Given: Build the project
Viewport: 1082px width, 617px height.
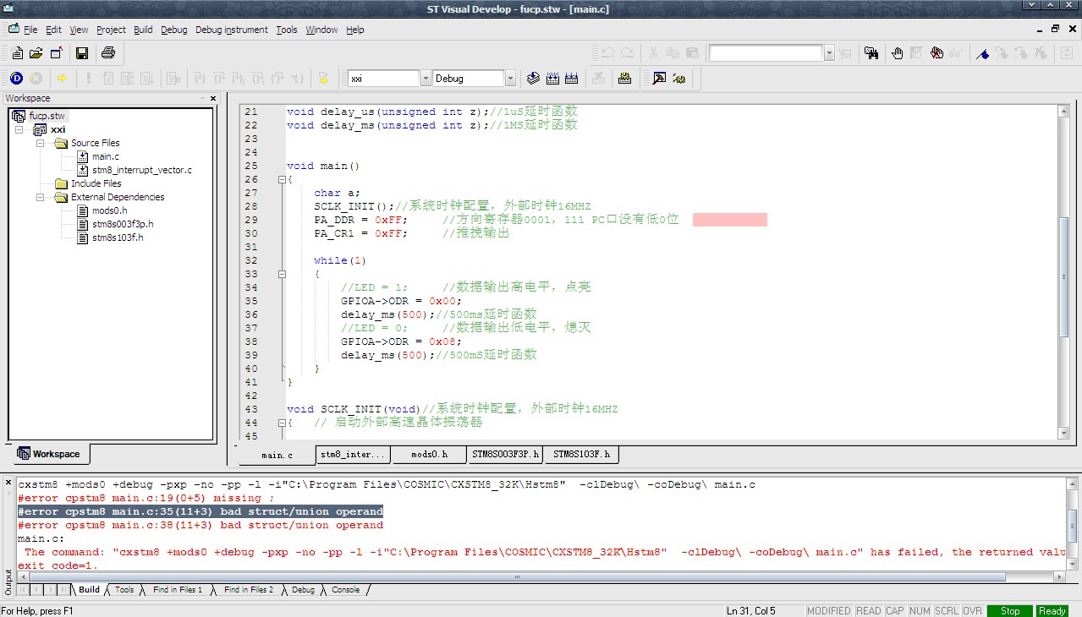Looking at the screenshot, I should tap(553, 79).
